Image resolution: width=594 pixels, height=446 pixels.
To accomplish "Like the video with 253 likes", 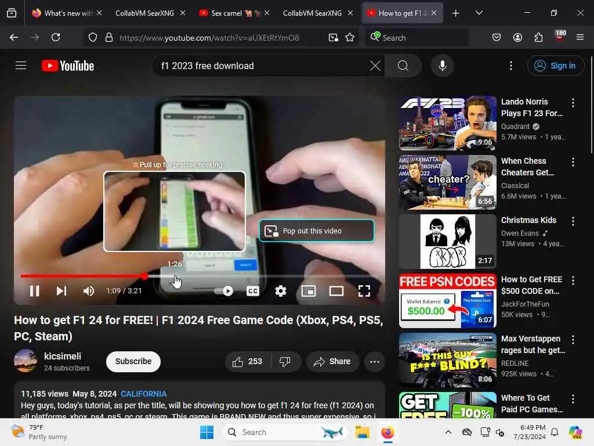I will [x=248, y=361].
